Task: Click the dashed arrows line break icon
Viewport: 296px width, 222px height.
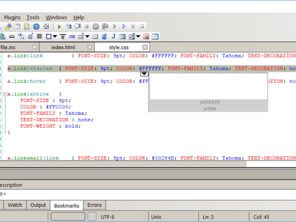Action: coord(21,36)
